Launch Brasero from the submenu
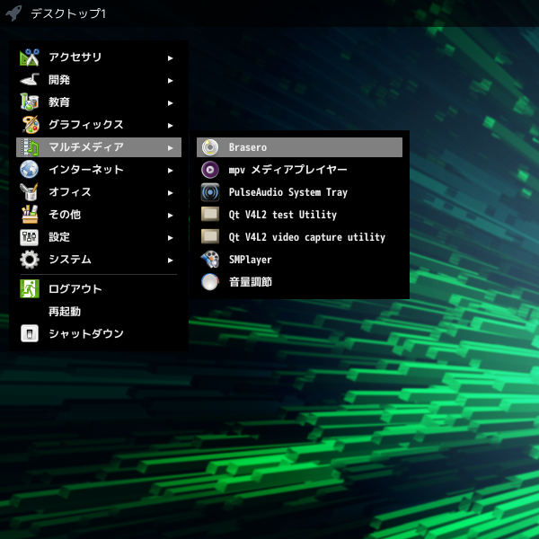539x539 pixels. (299, 147)
